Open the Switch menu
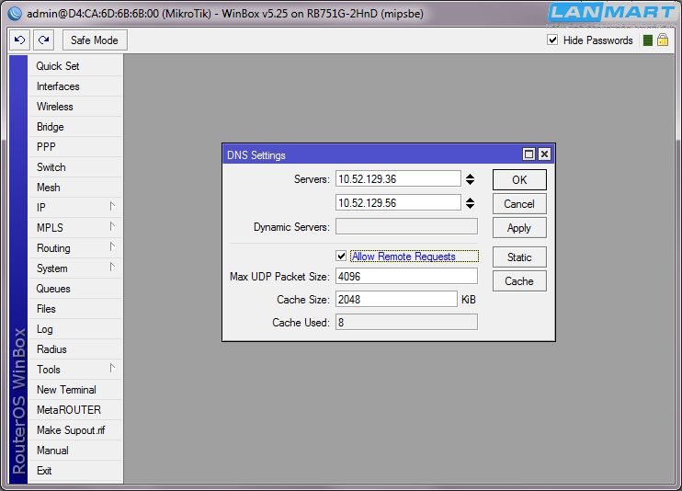 (x=74, y=167)
